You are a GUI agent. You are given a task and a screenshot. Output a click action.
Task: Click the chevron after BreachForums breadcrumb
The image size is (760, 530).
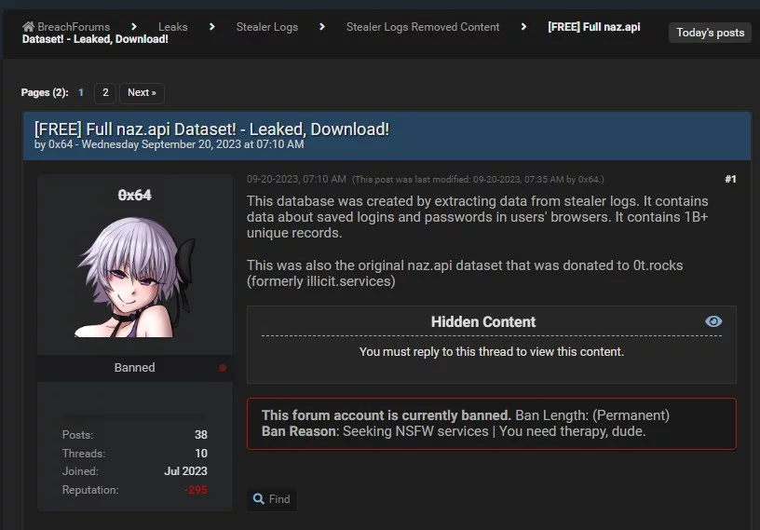coord(134,27)
